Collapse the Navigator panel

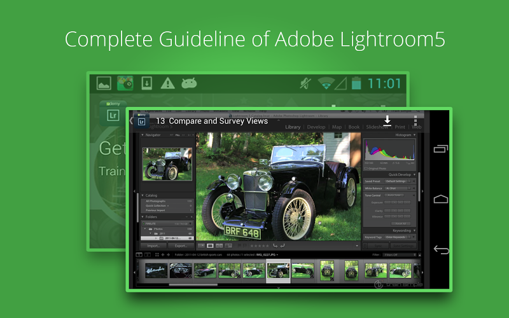143,135
